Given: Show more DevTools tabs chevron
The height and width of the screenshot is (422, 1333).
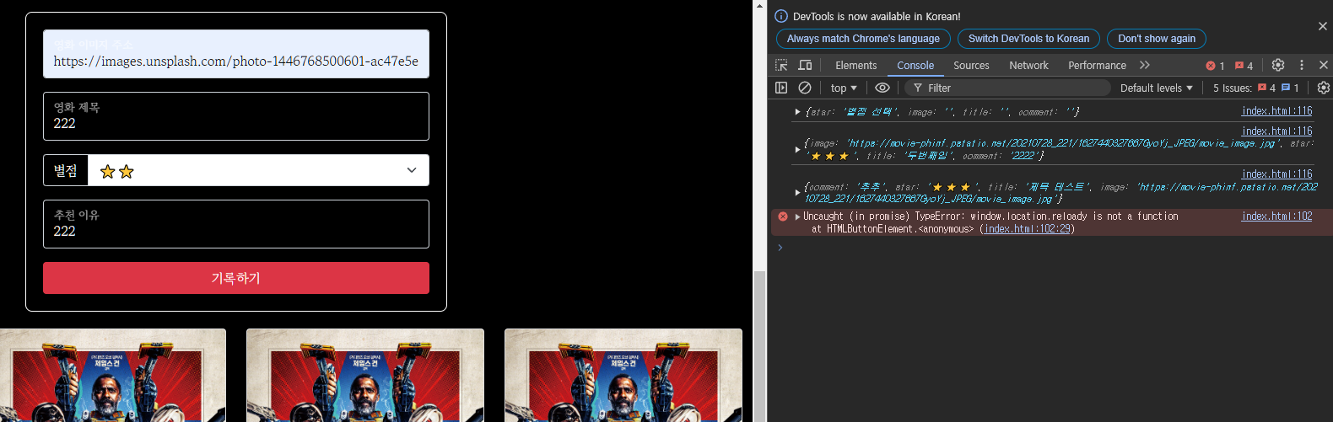Looking at the screenshot, I should pos(1144,65).
